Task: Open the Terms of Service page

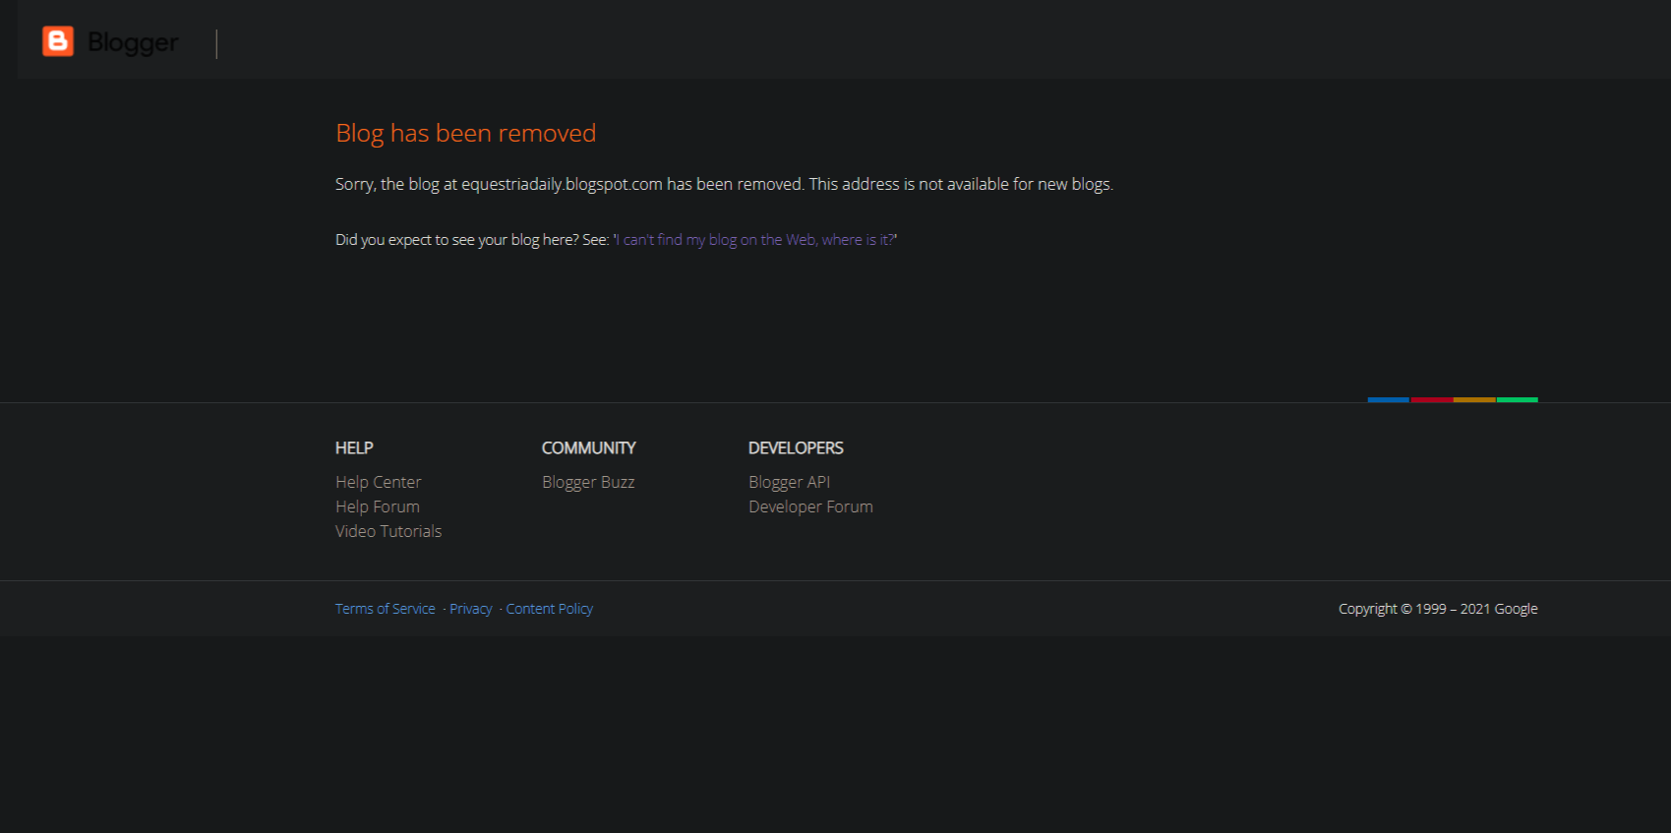Action: coord(385,609)
